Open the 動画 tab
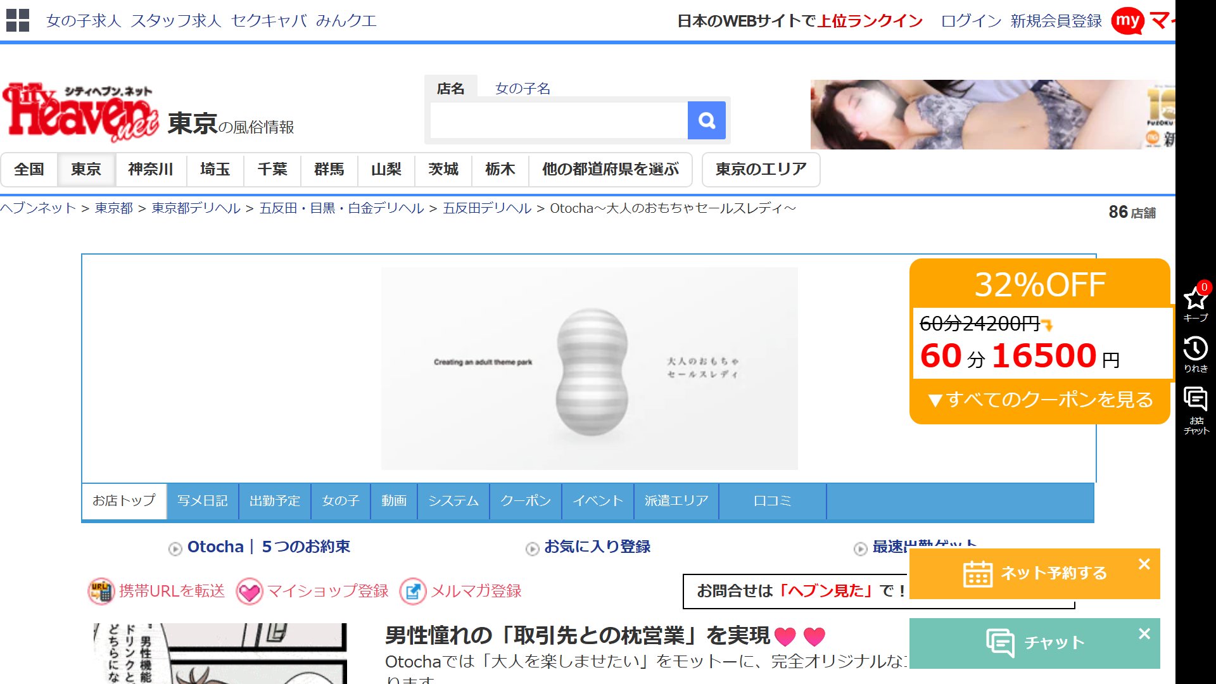1216x684 pixels. click(394, 501)
